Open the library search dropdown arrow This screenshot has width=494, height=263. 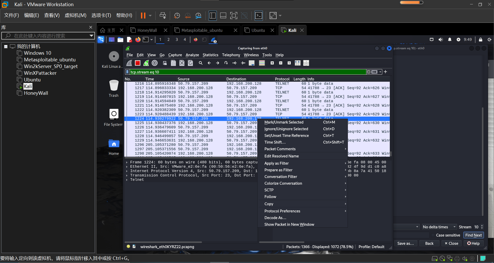[x=91, y=36]
